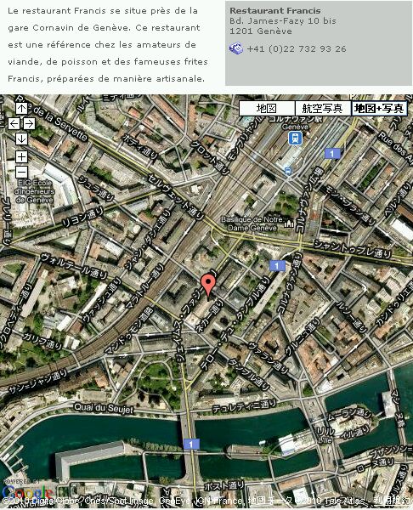Zoom out with the minus button

(x=22, y=172)
